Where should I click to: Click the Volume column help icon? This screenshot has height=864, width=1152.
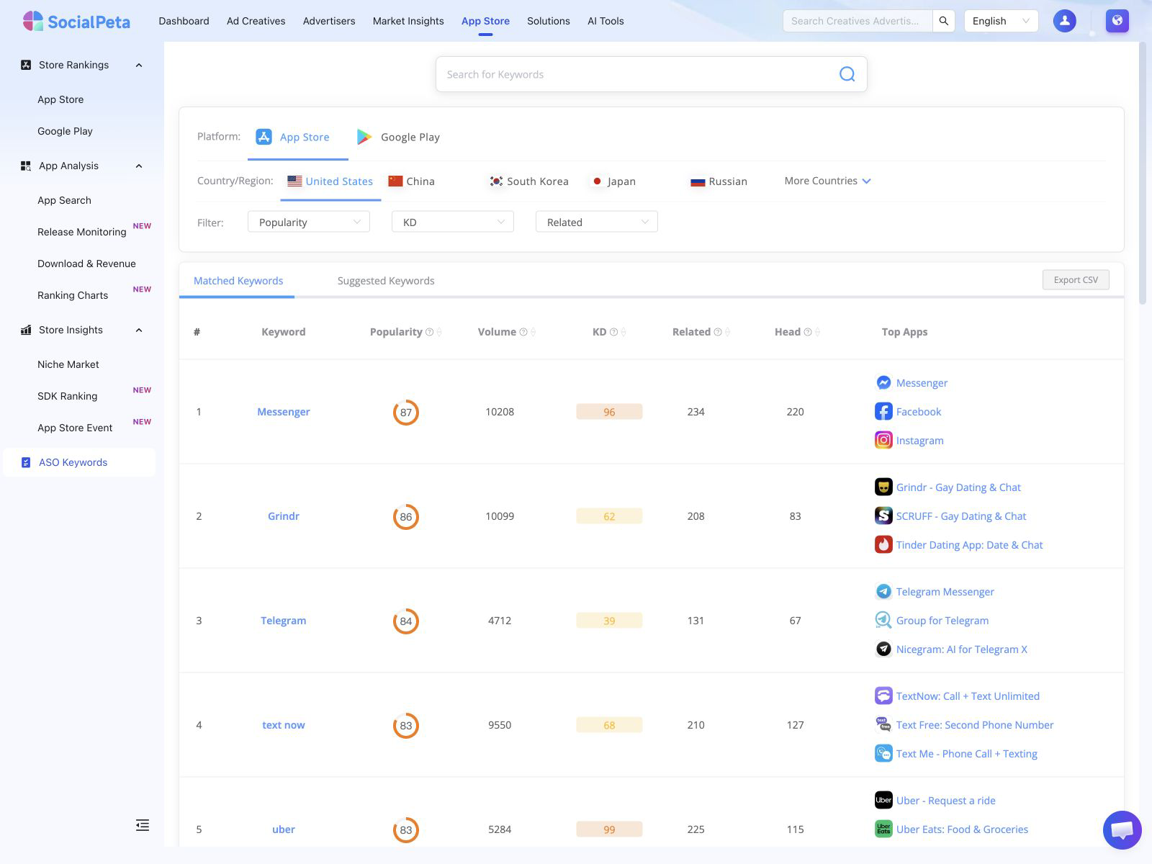click(x=523, y=332)
